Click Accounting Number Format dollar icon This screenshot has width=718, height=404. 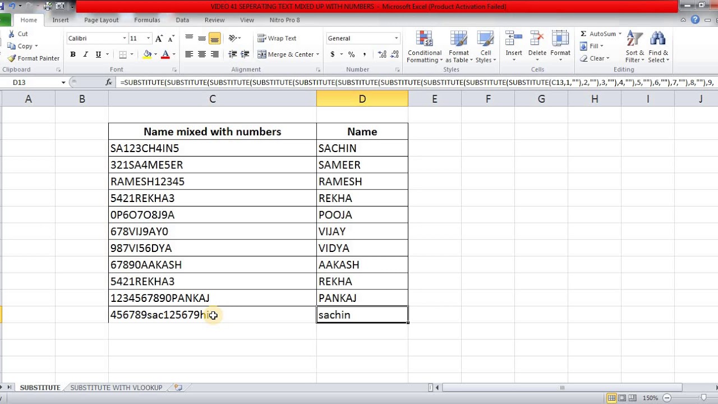point(333,54)
